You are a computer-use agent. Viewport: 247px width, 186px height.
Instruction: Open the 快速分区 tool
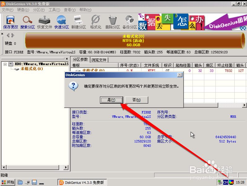(62, 22)
